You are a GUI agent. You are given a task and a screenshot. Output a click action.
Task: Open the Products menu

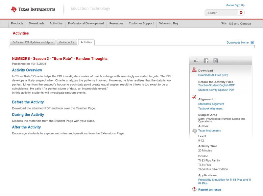(17, 23)
